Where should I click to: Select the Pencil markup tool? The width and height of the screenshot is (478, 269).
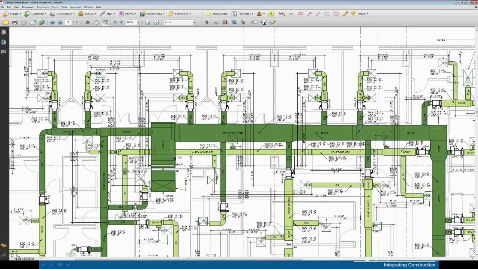(345, 14)
